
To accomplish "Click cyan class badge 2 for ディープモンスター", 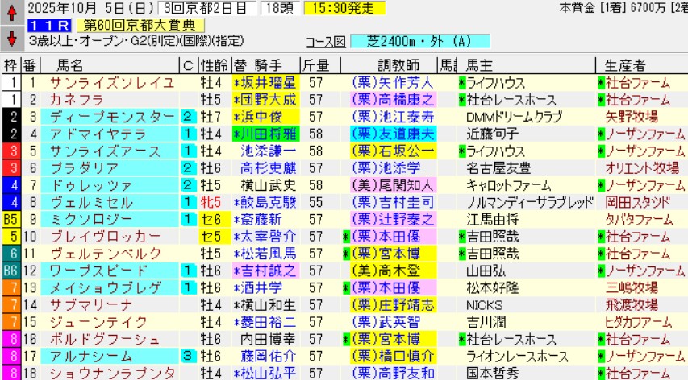I will point(186,117).
